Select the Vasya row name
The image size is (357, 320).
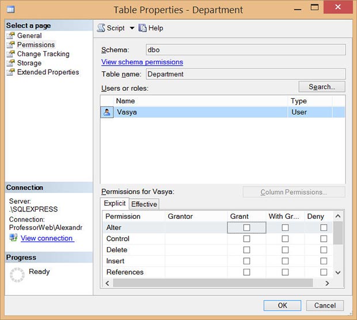pyautogui.click(x=127, y=112)
